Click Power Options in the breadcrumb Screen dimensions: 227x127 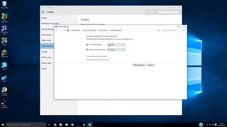pos(103,30)
